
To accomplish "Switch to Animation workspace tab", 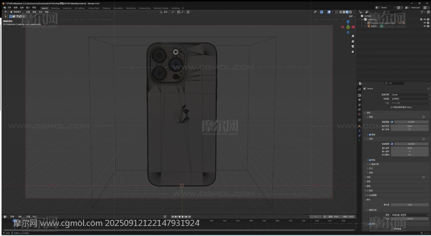I will (x=118, y=8).
